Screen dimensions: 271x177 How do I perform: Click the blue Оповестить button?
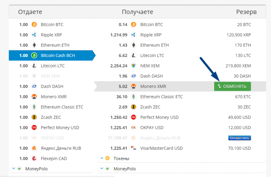point(240,138)
